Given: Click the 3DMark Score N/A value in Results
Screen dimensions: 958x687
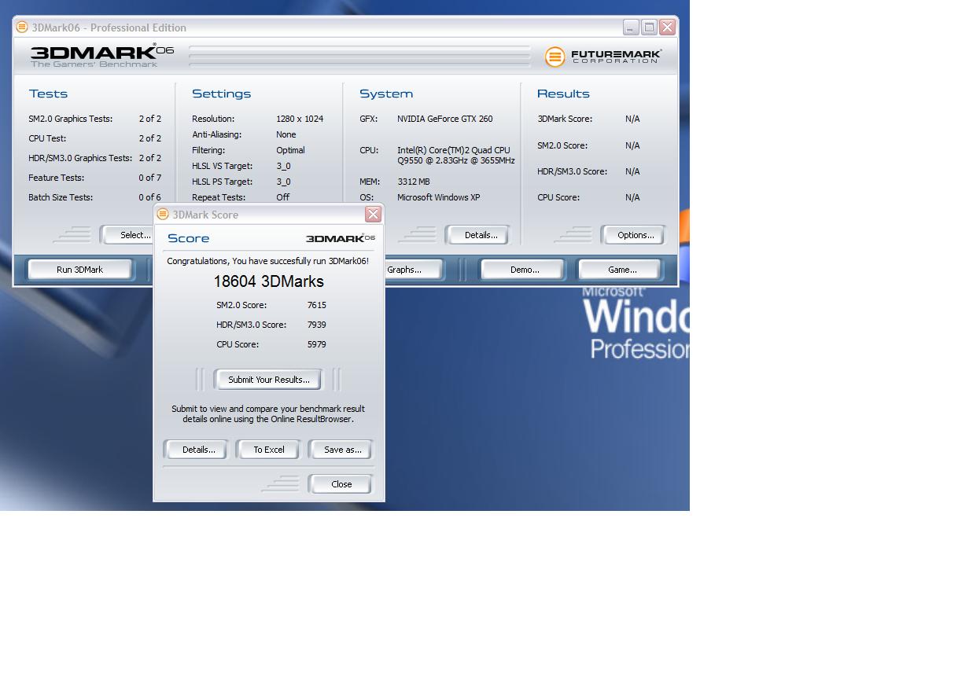Looking at the screenshot, I should [632, 119].
